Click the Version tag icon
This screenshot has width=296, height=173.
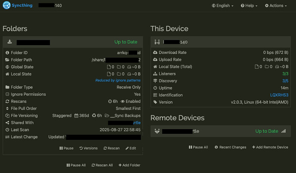point(155,102)
